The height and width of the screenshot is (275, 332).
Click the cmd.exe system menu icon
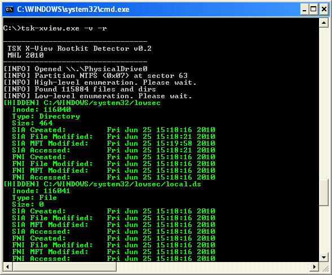10,10
